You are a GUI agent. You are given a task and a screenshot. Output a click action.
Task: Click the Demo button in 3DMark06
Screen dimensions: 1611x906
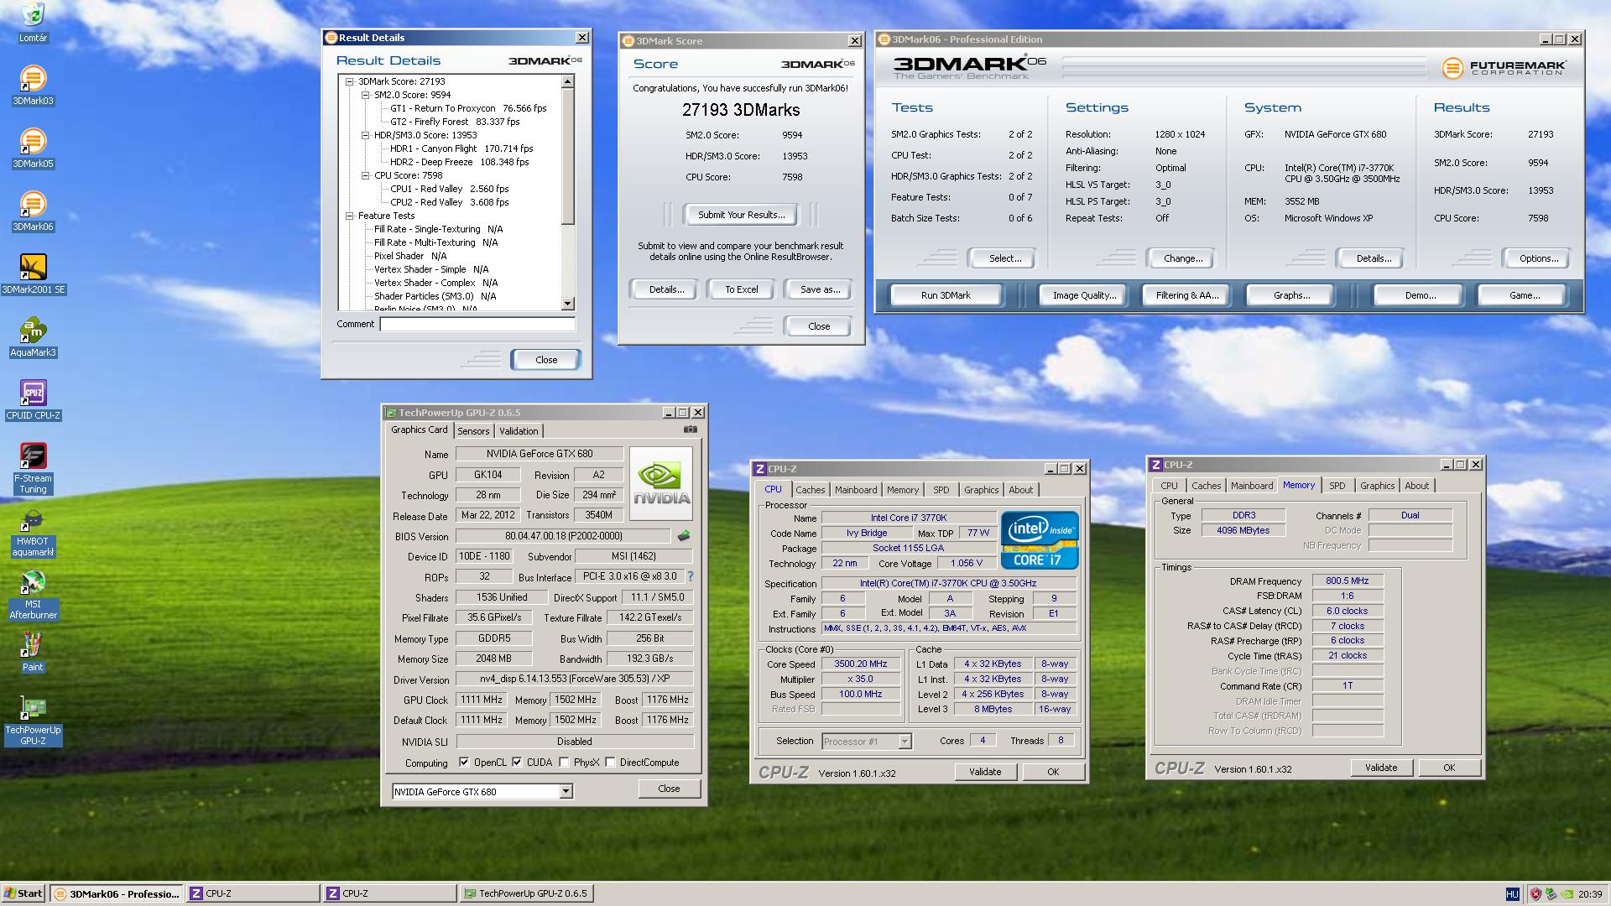[x=1421, y=295]
